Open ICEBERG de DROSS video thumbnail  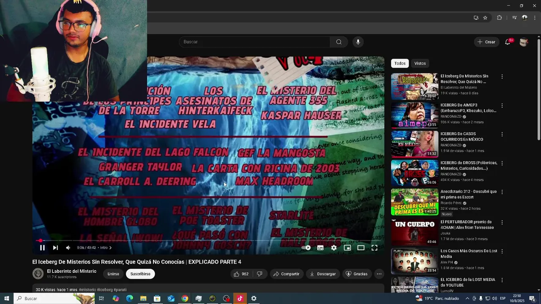coord(414,173)
